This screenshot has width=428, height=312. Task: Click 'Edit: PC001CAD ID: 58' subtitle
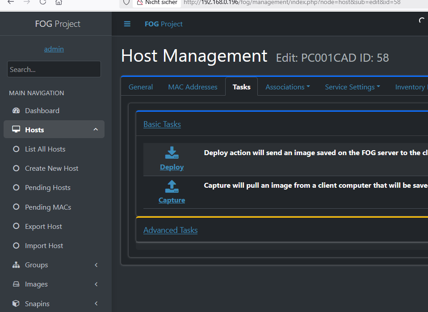click(332, 58)
